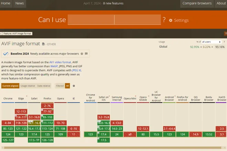This screenshot has height=151, width=227.
Task: Select Safari on iOS 3.2-15.8 cell
Action: point(104,117)
